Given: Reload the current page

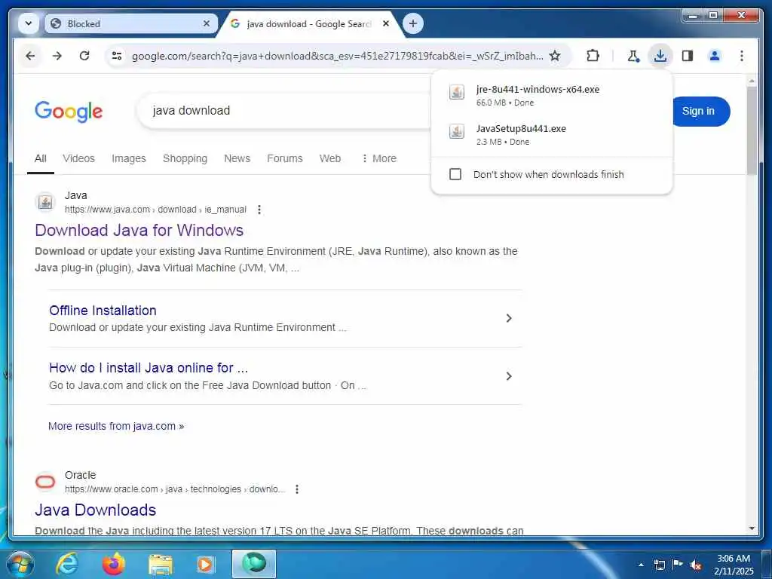Looking at the screenshot, I should point(84,56).
